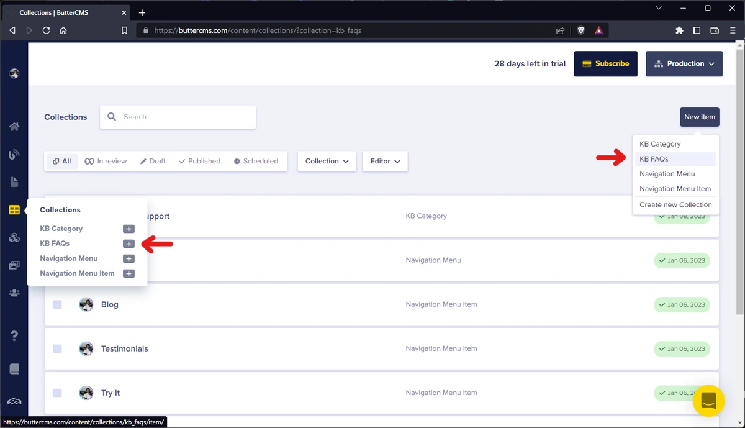This screenshot has height=428, width=745.
Task: Click the share icon in address bar
Action: [x=561, y=30]
